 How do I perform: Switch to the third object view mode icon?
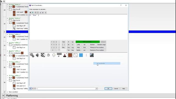(x=35, y=89)
